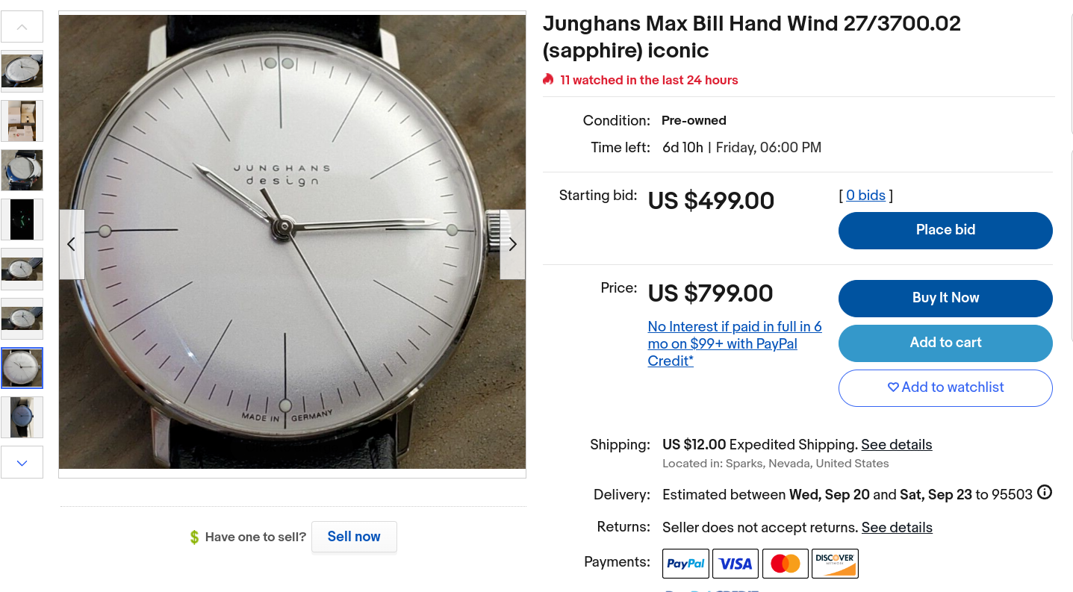The height and width of the screenshot is (592, 1073).
Task: Click the dollar sign sell icon
Action: (194, 538)
